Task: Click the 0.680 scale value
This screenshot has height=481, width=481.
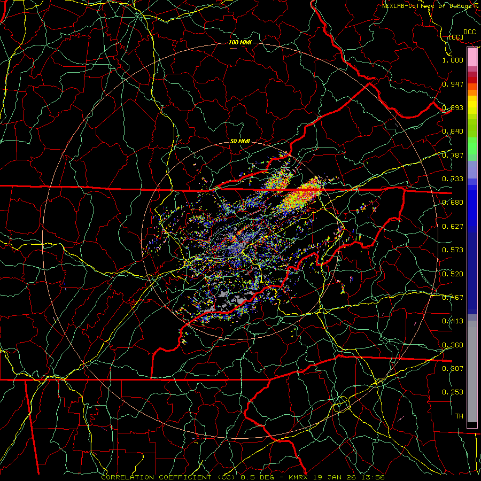Action: pyautogui.click(x=453, y=203)
